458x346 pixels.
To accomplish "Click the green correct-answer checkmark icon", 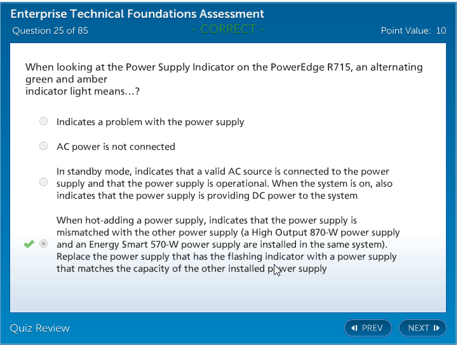I will pyautogui.click(x=29, y=244).
